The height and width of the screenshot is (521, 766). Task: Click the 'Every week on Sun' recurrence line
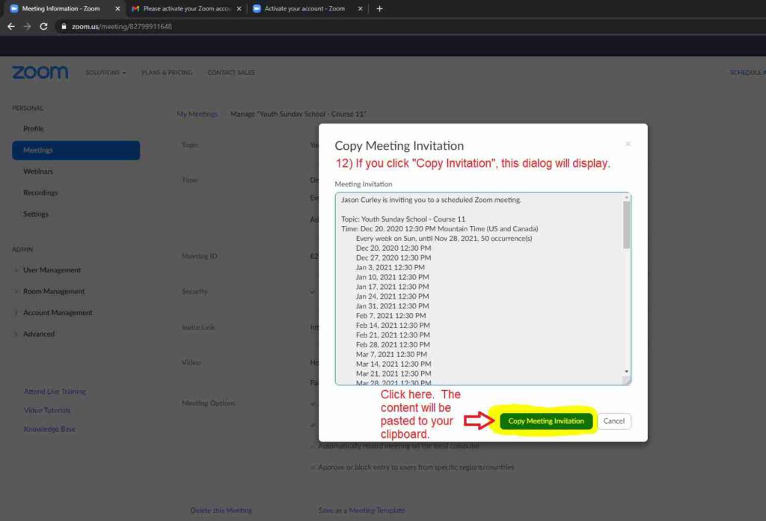point(444,239)
